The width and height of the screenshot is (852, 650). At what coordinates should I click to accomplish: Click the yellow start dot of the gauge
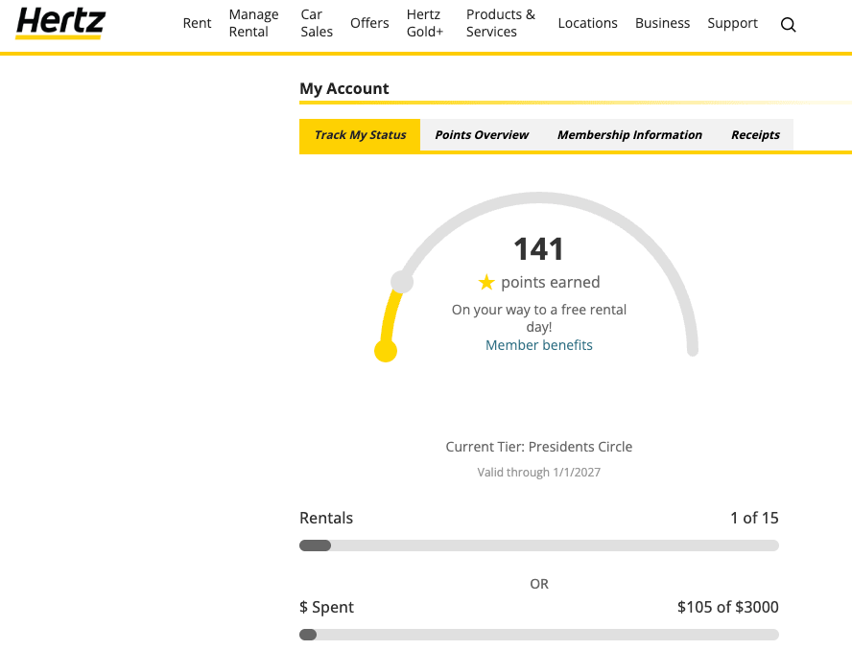[386, 351]
